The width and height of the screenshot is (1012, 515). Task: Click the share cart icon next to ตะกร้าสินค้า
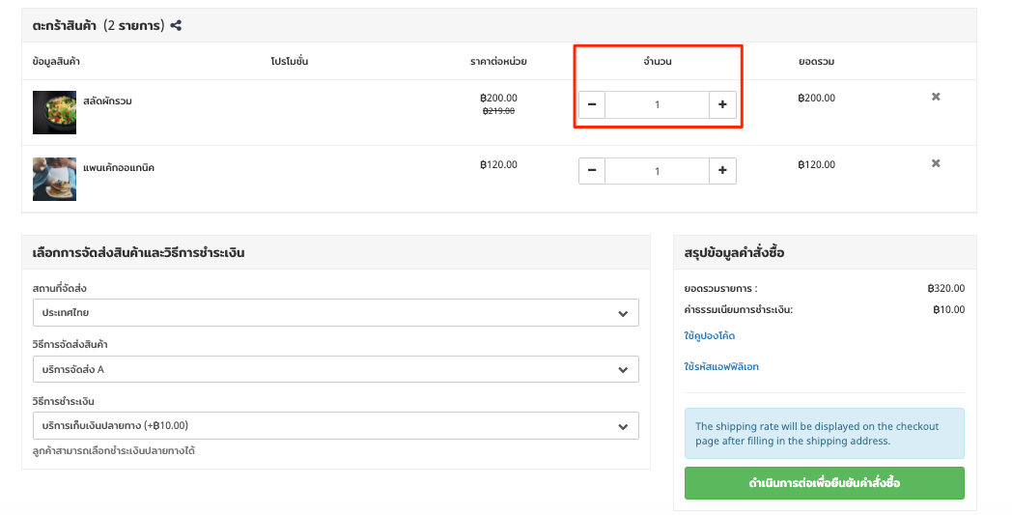coord(176,25)
